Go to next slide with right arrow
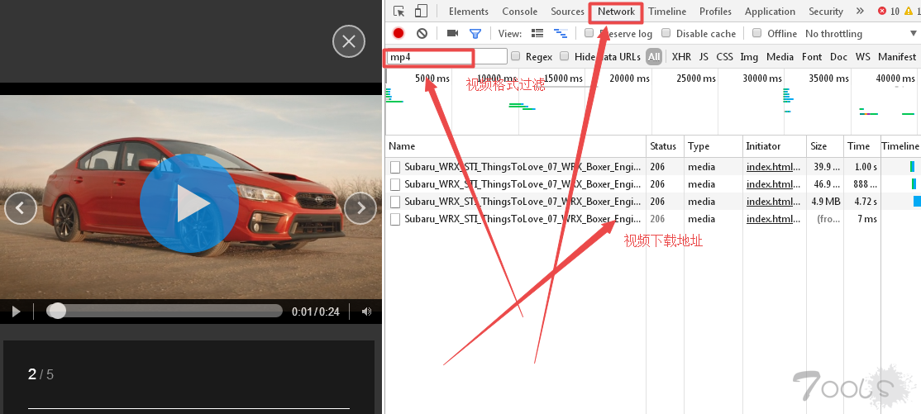 360,208
